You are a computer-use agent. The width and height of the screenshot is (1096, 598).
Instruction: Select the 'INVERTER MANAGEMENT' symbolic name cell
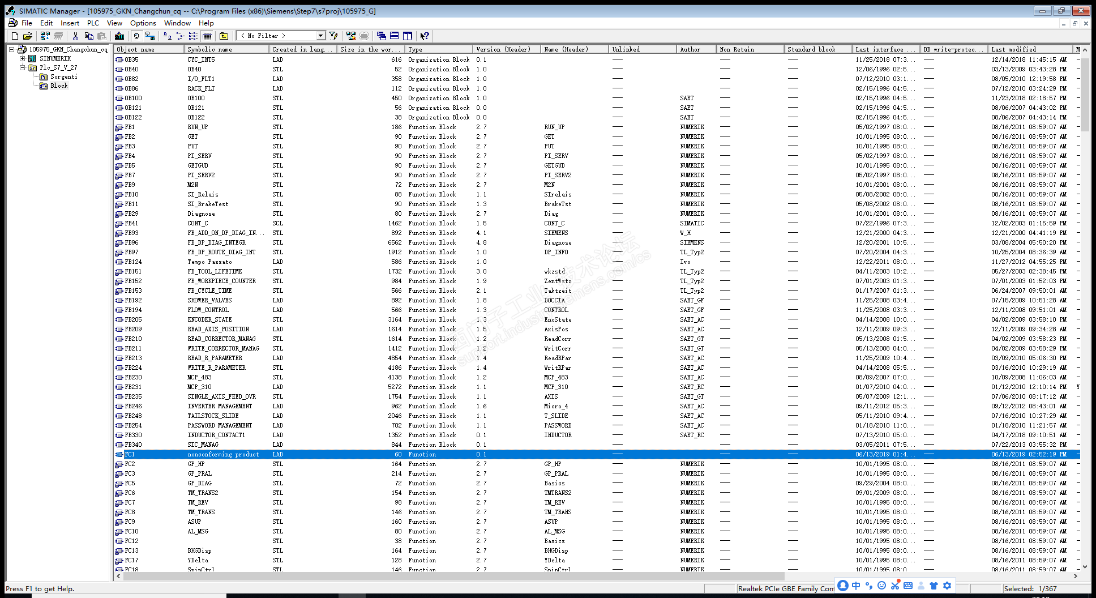(x=220, y=406)
